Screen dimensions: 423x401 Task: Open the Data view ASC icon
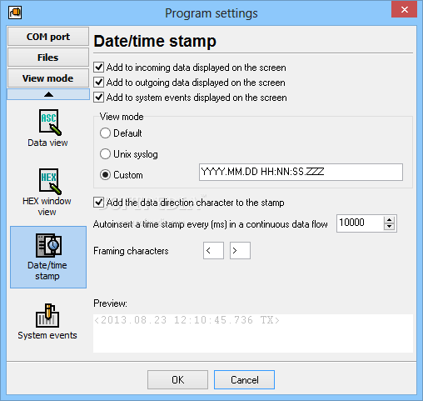50,123
